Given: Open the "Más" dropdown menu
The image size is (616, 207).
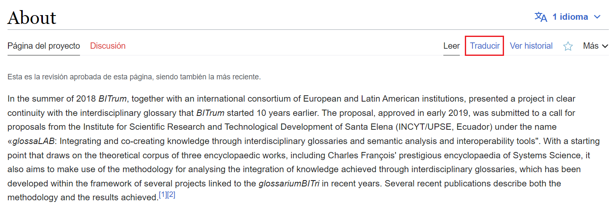Looking at the screenshot, I should point(595,46).
